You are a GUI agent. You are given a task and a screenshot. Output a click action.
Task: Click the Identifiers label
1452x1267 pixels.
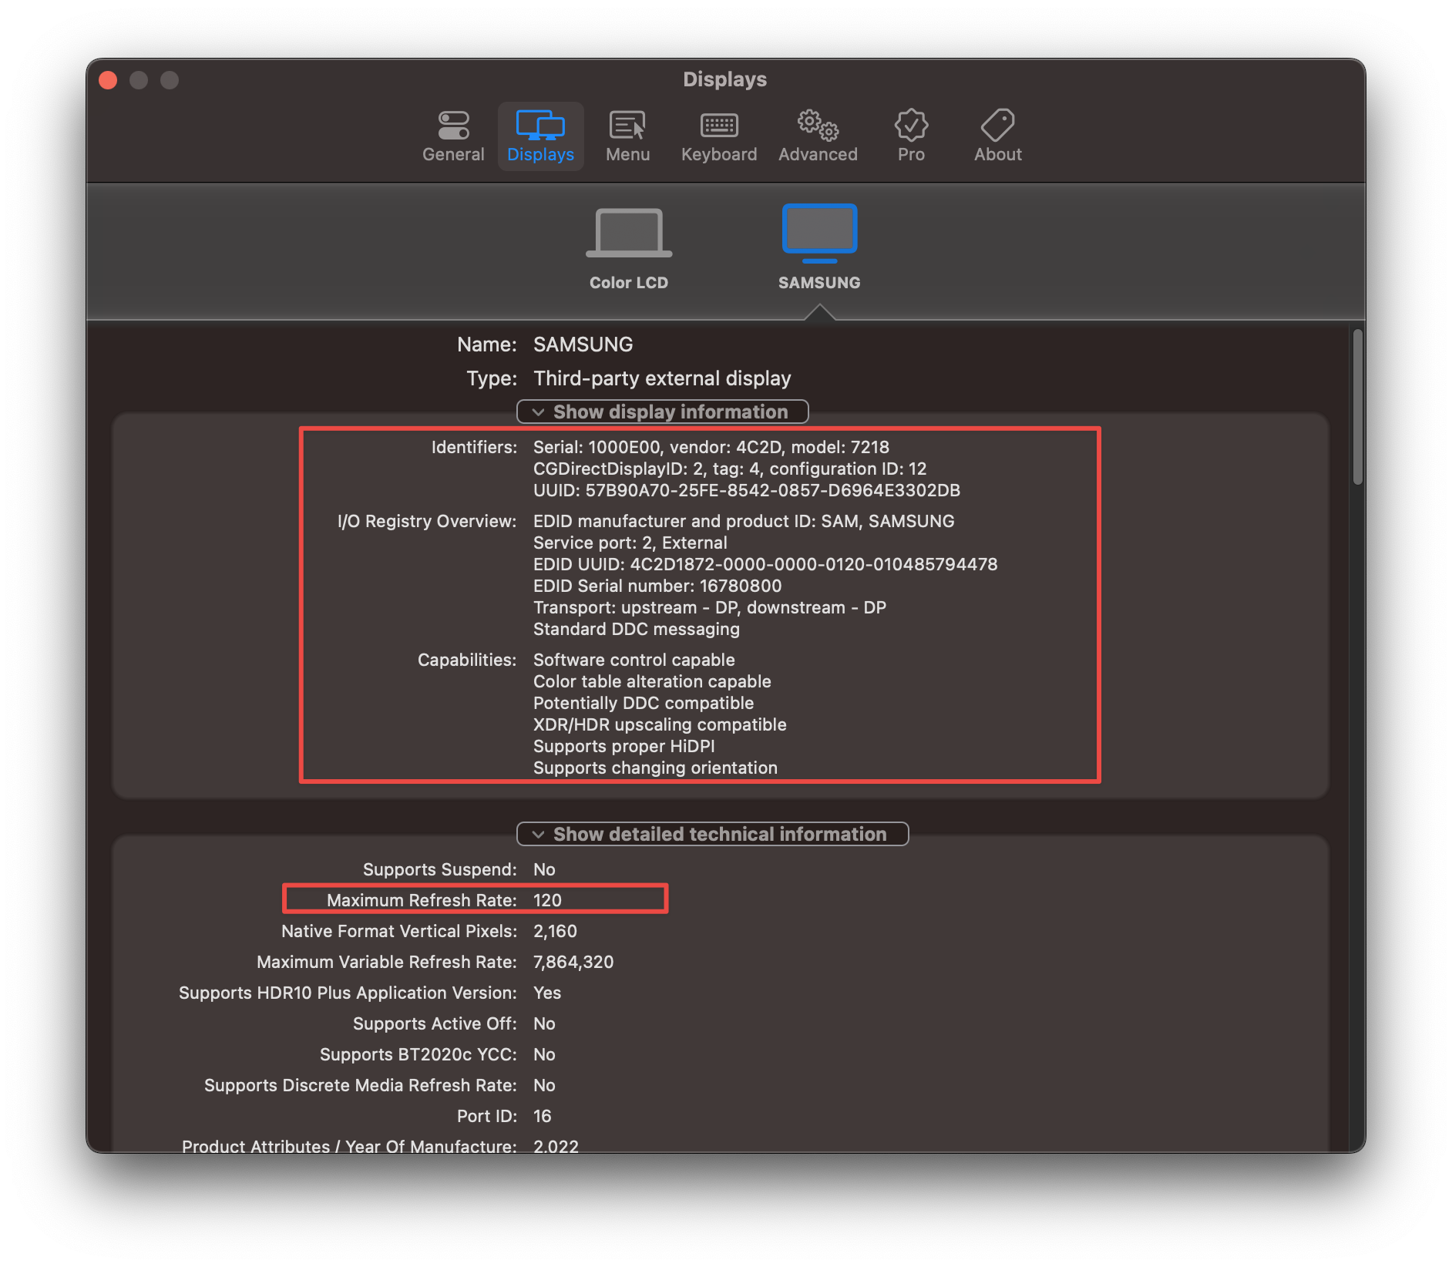[474, 447]
